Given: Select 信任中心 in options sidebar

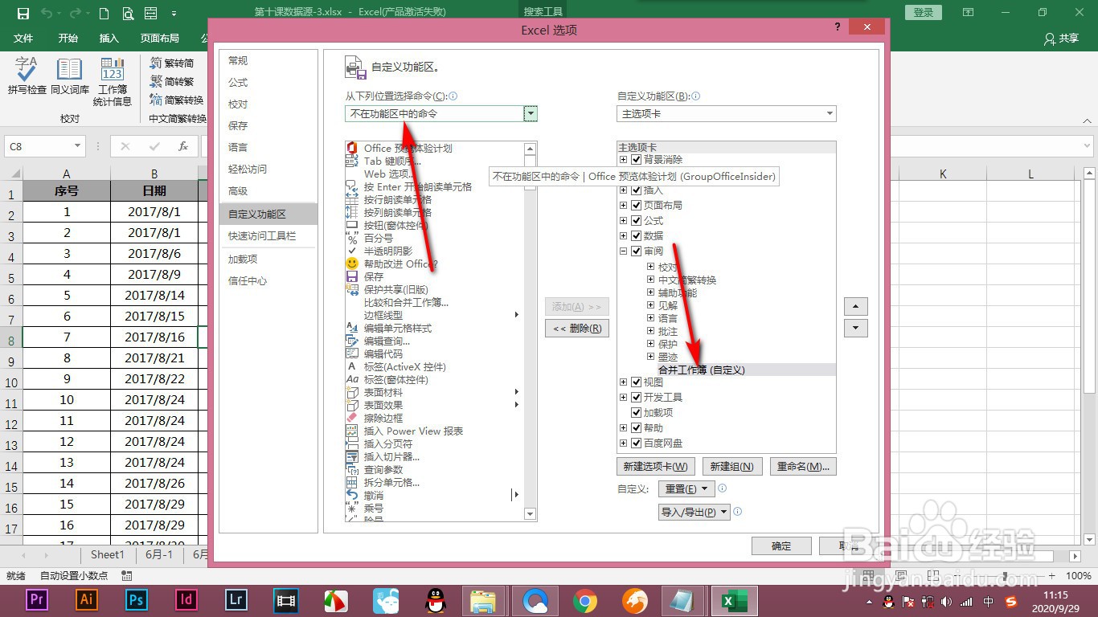Looking at the screenshot, I should [268, 281].
